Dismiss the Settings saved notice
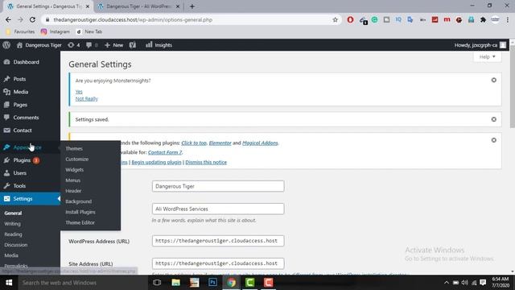515x290 pixels. (493, 119)
